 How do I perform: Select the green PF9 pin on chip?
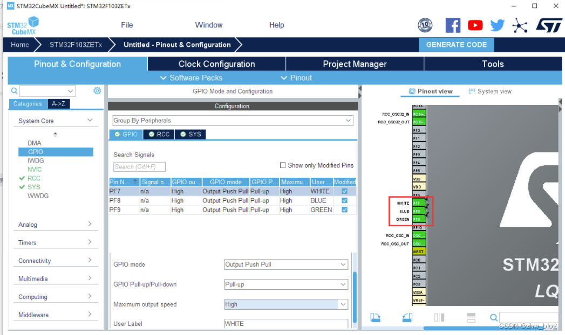419,219
